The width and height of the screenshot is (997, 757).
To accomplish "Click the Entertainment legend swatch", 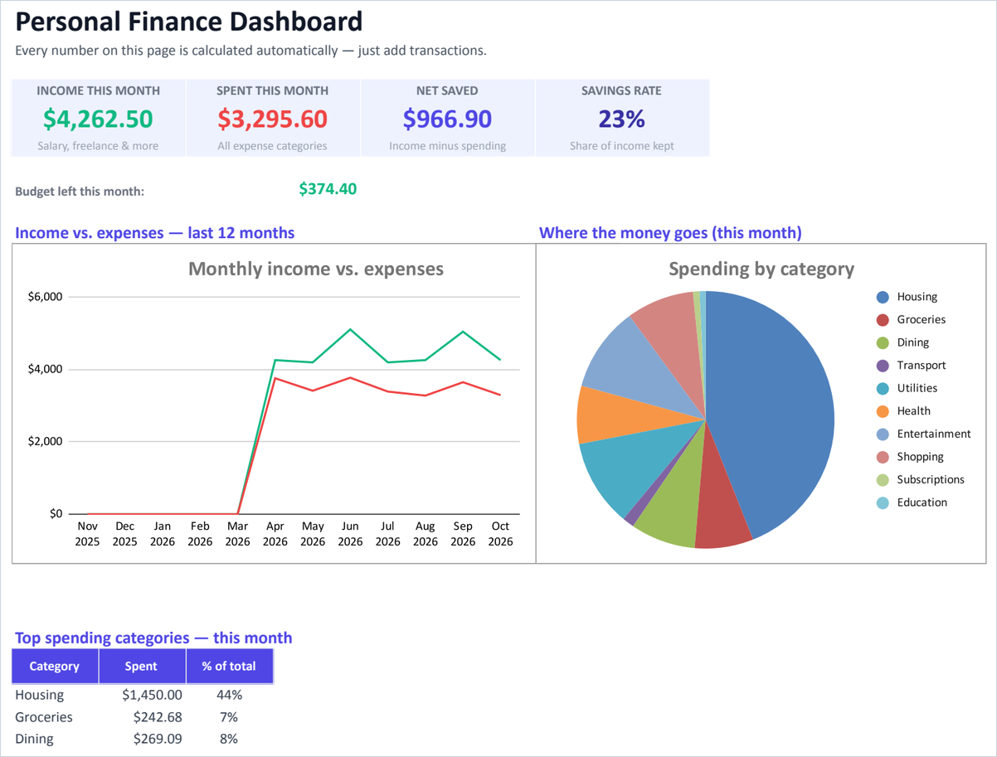I will [883, 434].
